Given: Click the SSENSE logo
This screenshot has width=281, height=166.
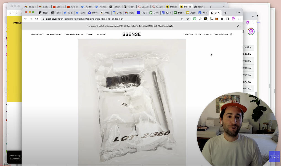Looking at the screenshot, I should 132,35.
